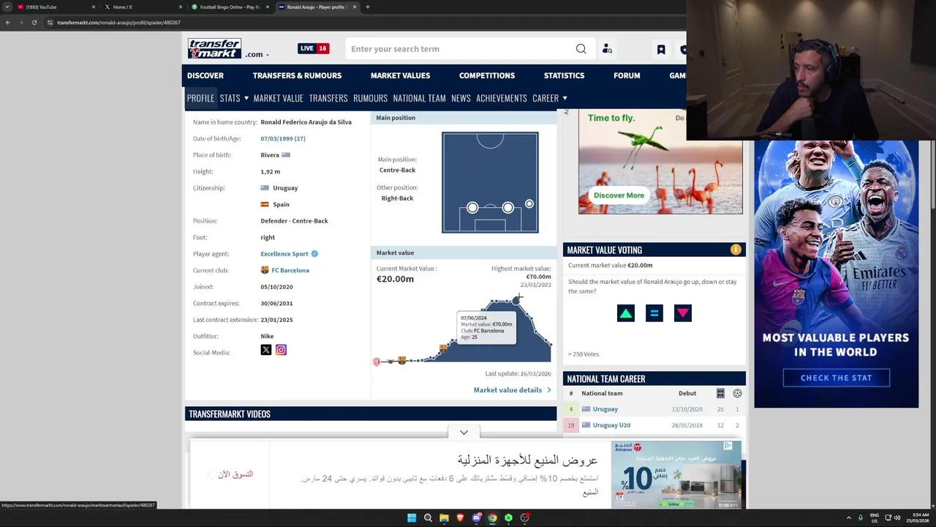Screen dimensions: 936x527
Task: Open Araujo's Instagram icon
Action: (x=281, y=350)
